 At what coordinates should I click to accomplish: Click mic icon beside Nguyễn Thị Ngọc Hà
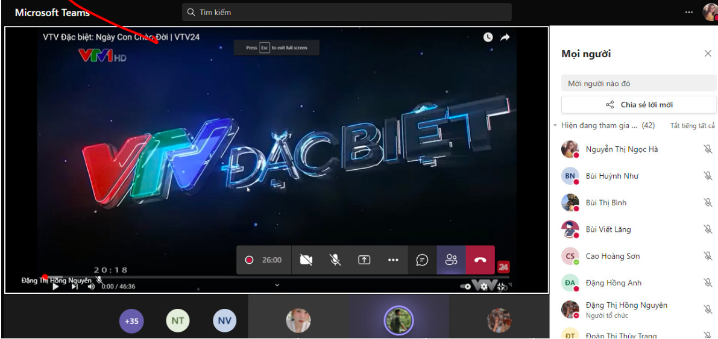pyautogui.click(x=708, y=149)
